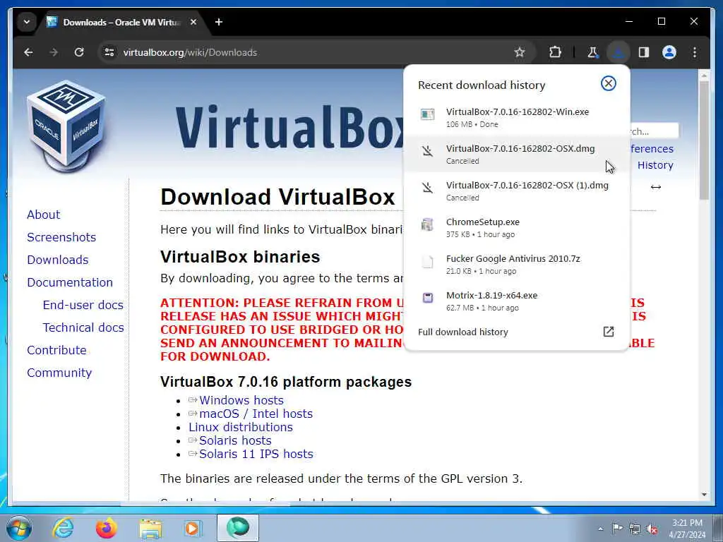Click the blank icon of the 7z file

pyautogui.click(x=427, y=261)
